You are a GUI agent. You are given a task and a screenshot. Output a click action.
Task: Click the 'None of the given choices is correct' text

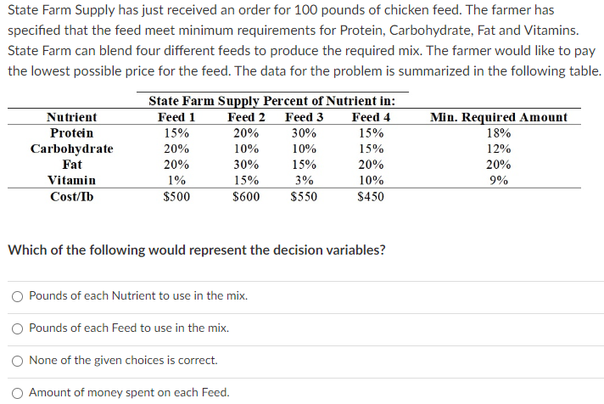[123, 361]
